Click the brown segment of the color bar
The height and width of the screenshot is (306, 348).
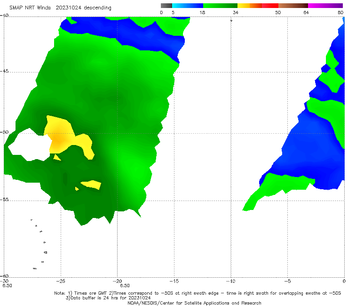click(293, 6)
